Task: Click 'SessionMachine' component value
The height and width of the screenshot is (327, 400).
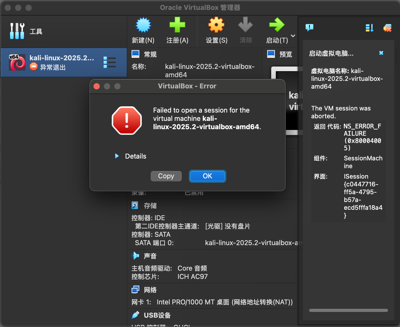Action: click(363, 162)
